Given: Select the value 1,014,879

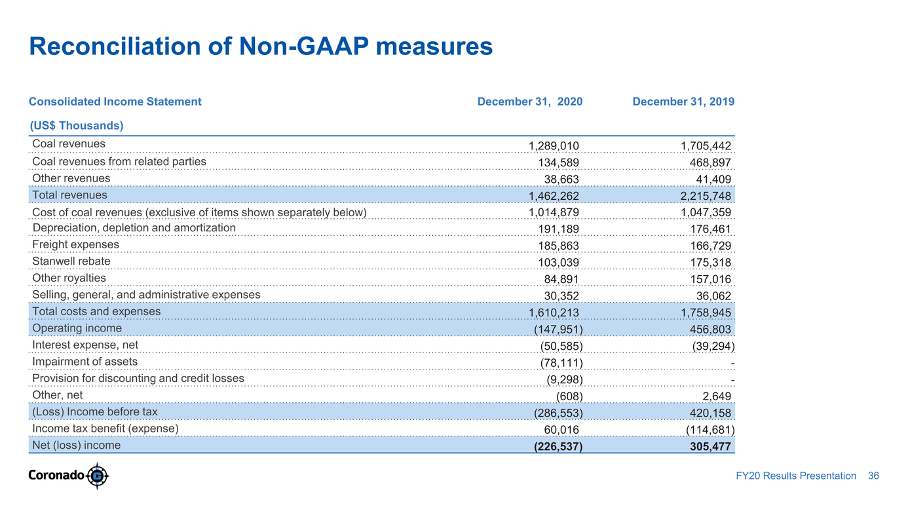Looking at the screenshot, I should pyautogui.click(x=554, y=212).
